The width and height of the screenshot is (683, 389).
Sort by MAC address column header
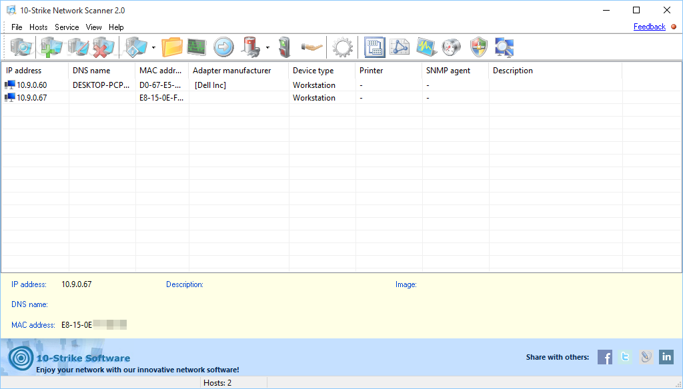click(162, 71)
